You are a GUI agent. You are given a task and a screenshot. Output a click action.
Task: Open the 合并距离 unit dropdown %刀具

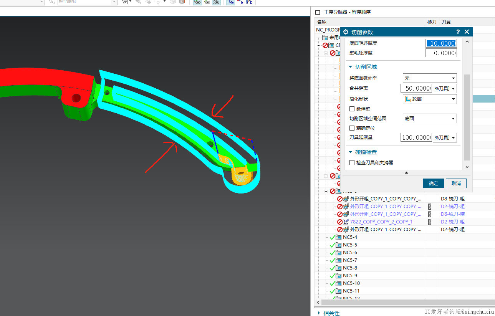pos(445,88)
